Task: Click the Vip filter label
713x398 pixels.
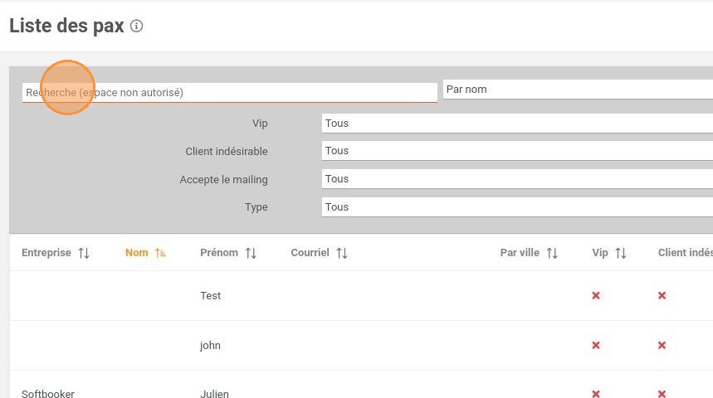Action: click(x=260, y=124)
